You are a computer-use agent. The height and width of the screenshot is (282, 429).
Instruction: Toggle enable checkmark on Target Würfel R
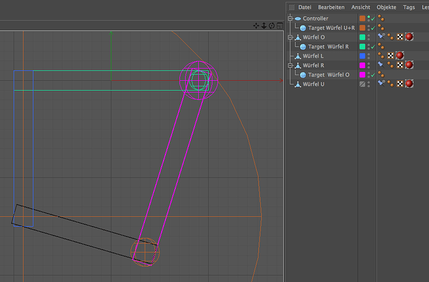pyautogui.click(x=373, y=47)
